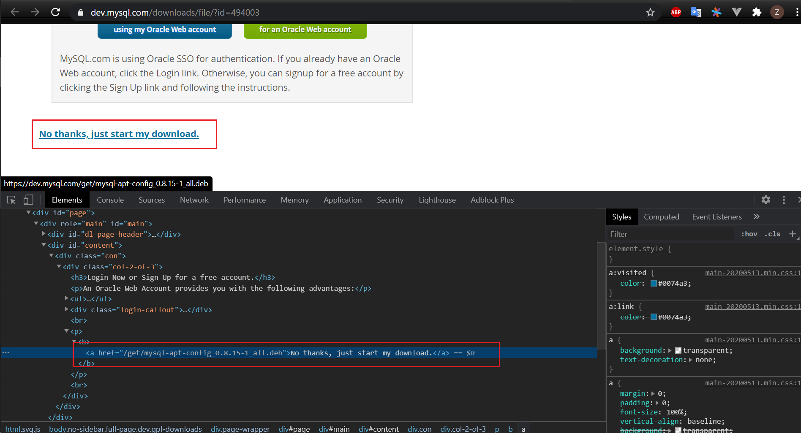Click the padlock site info icon

(81, 13)
